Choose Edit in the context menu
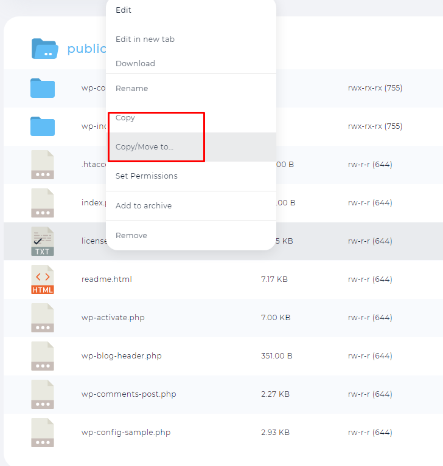Viewport: 443px width, 466px height. (x=124, y=10)
